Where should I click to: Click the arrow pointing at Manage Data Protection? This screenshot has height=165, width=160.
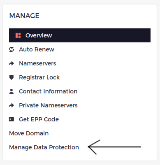coord(114,147)
